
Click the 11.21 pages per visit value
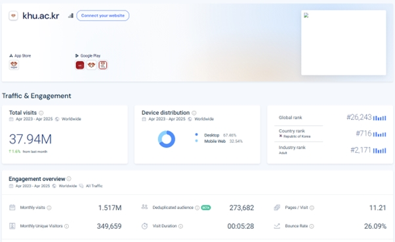point(378,208)
